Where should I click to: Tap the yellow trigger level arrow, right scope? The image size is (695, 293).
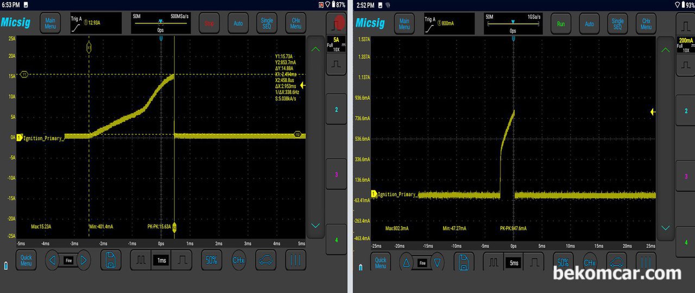pos(653,111)
